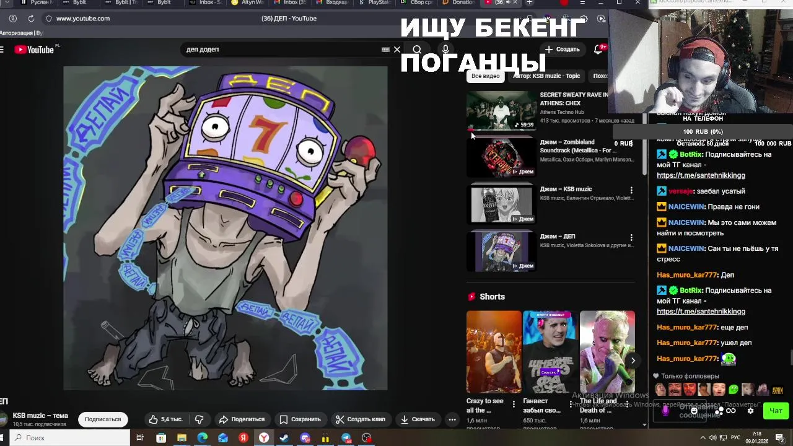Open YouTube notifications bell
Screen dimensions: 793x446
click(598, 50)
